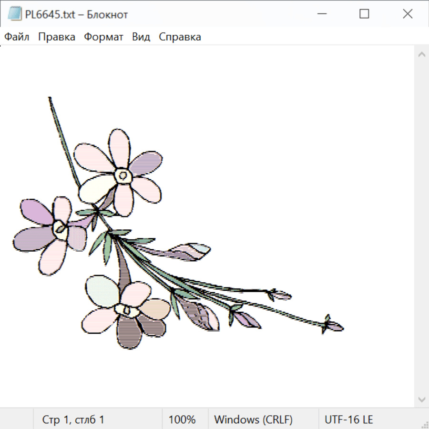Minimize the Блокнот window
Screen dimensions: 429x429
pos(321,14)
